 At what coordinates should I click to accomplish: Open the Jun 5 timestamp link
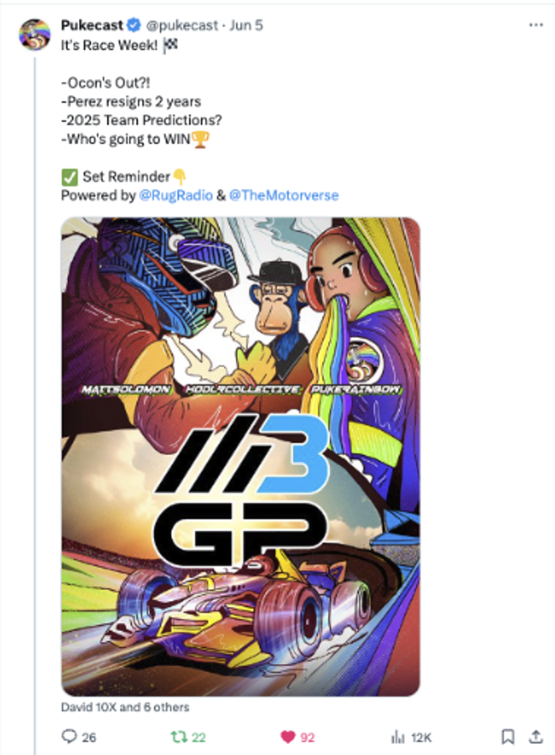(246, 25)
